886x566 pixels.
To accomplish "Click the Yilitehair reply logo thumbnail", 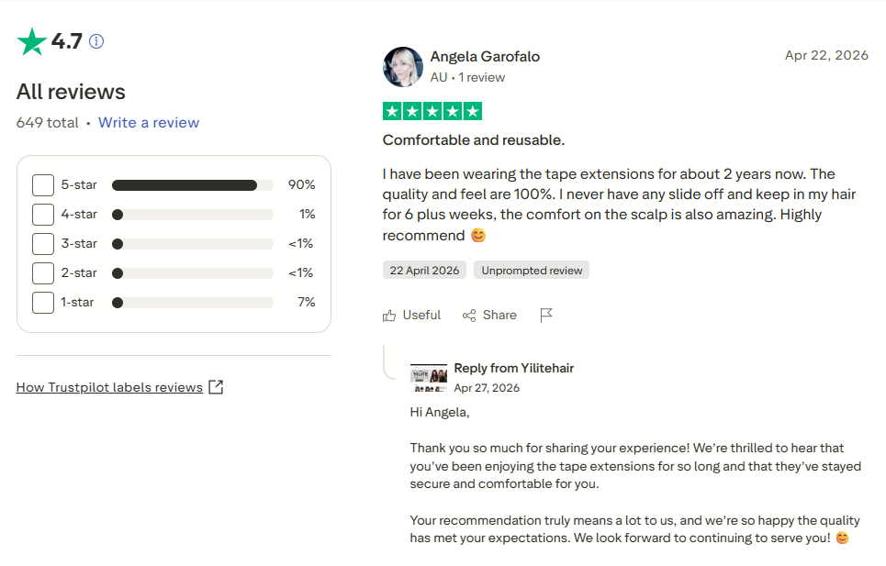I will pyautogui.click(x=428, y=378).
